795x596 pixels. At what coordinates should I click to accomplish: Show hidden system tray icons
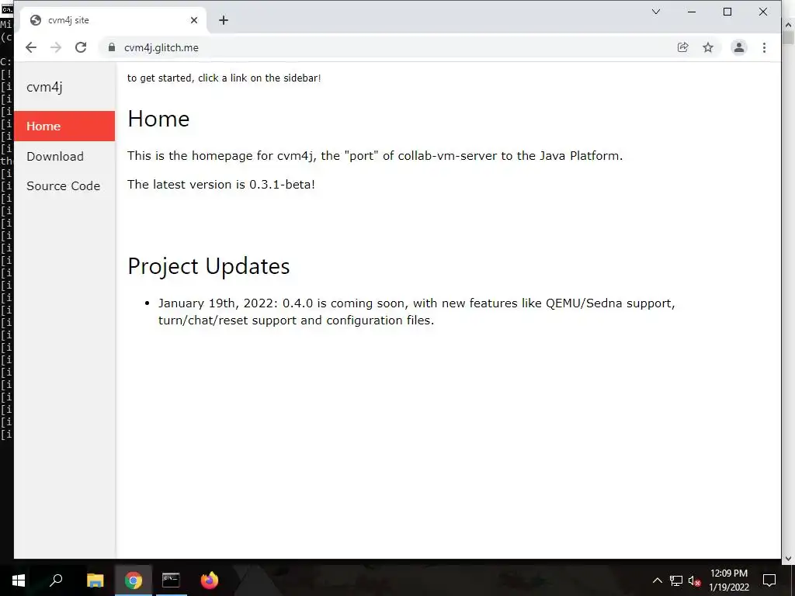tap(657, 580)
